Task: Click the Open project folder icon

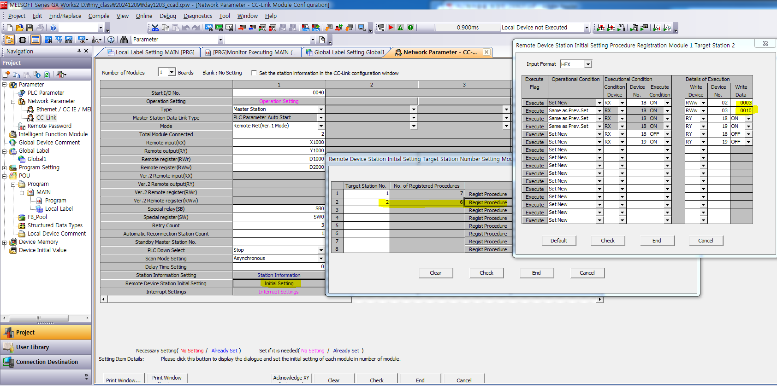Action: pos(20,28)
